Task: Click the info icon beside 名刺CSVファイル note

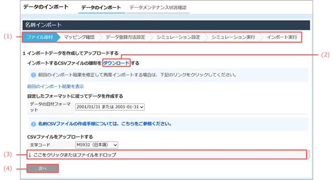Action: pyautogui.click(x=33, y=124)
